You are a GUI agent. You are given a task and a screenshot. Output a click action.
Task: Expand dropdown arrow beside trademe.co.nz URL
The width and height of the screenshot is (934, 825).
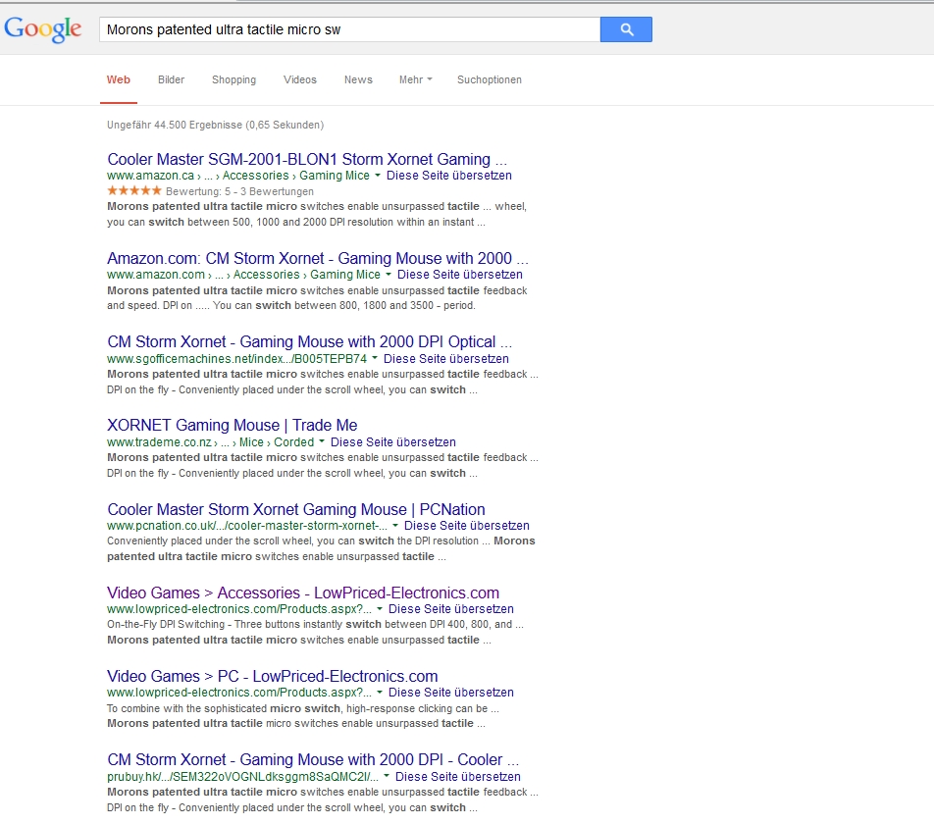click(x=322, y=441)
